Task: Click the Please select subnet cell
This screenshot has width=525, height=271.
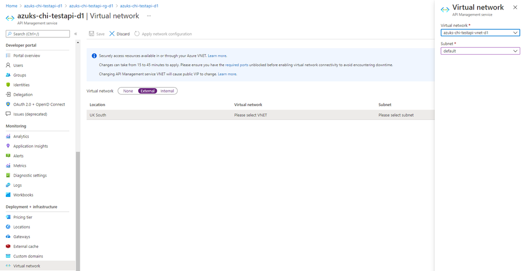Action: pyautogui.click(x=396, y=115)
